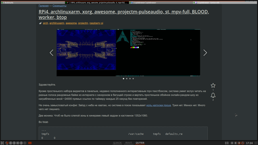Image resolution: width=258 pixels, height=145 pixels.
Task: Click the grid layout icon after the clock
Action: 256,143
